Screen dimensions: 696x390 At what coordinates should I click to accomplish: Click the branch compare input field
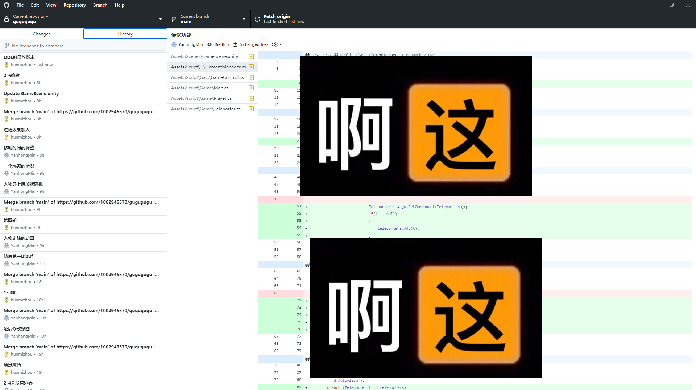point(83,46)
